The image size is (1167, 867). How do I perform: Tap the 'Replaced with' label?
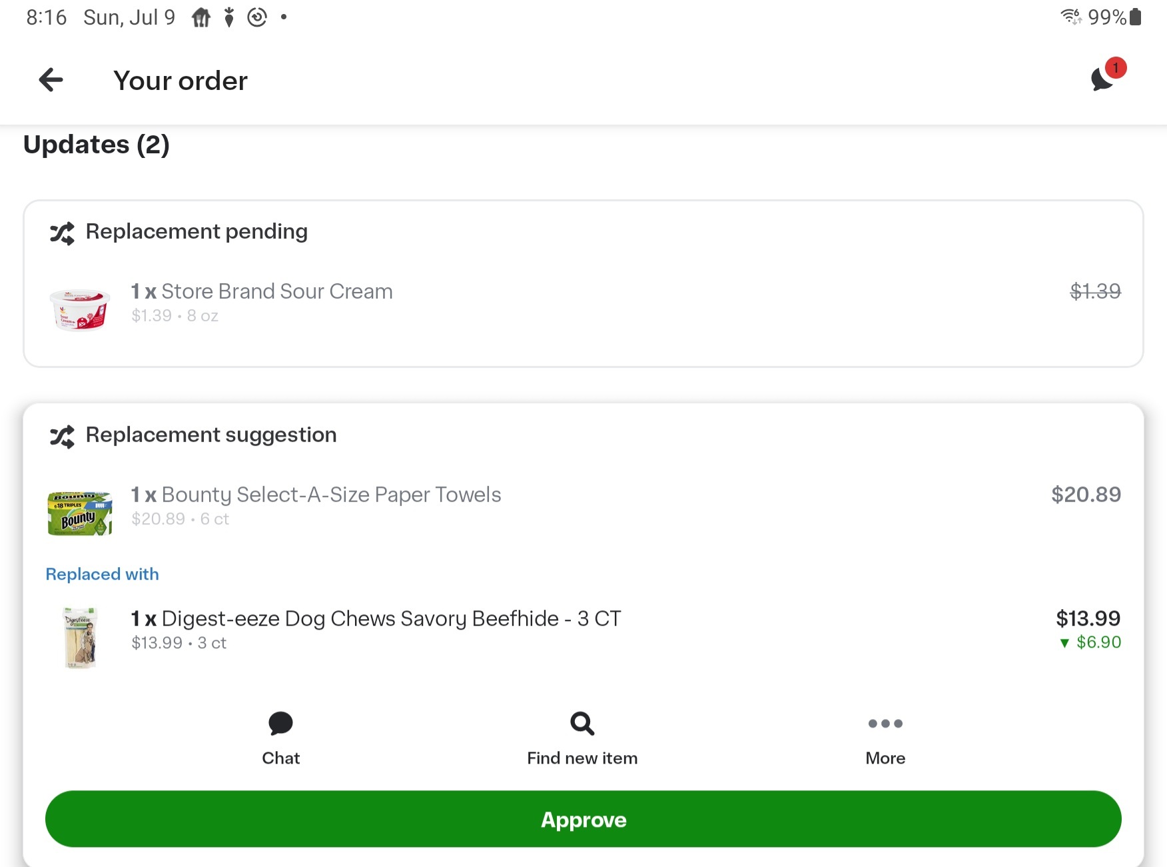(x=102, y=574)
